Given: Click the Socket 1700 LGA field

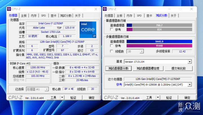Looking at the screenshot, I should click(x=51, y=32).
